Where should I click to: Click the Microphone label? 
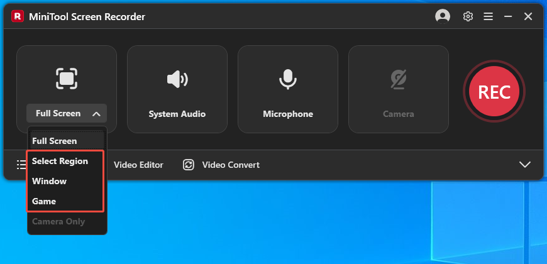(288, 114)
